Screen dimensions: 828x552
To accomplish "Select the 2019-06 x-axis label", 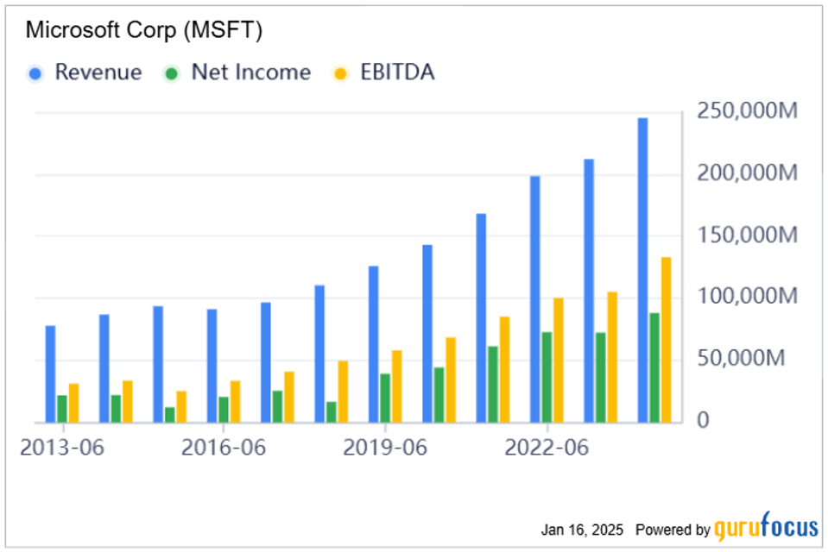I will pos(385,448).
